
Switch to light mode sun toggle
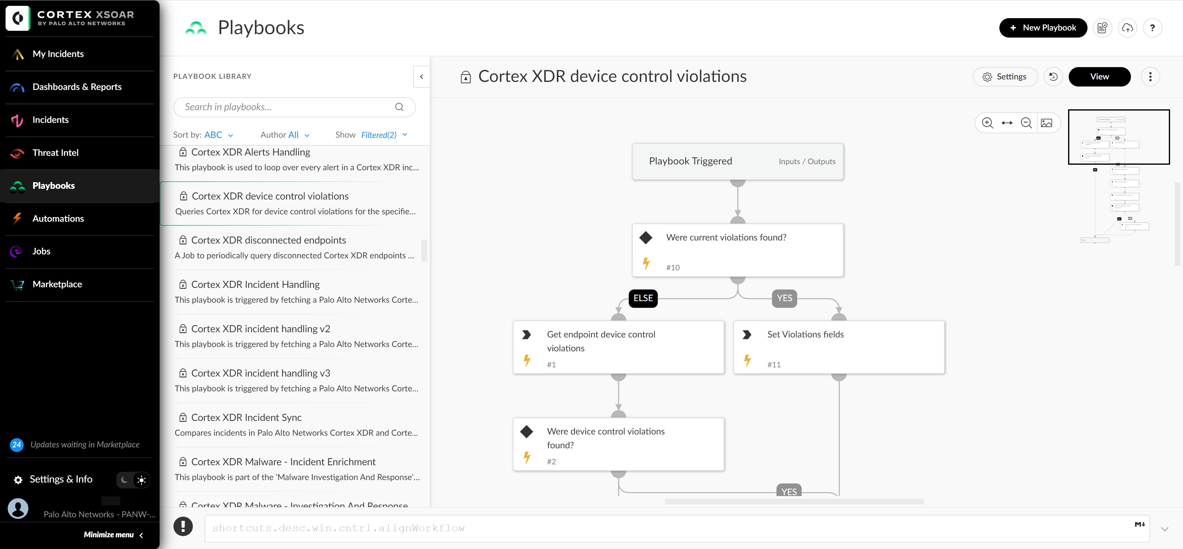[141, 480]
